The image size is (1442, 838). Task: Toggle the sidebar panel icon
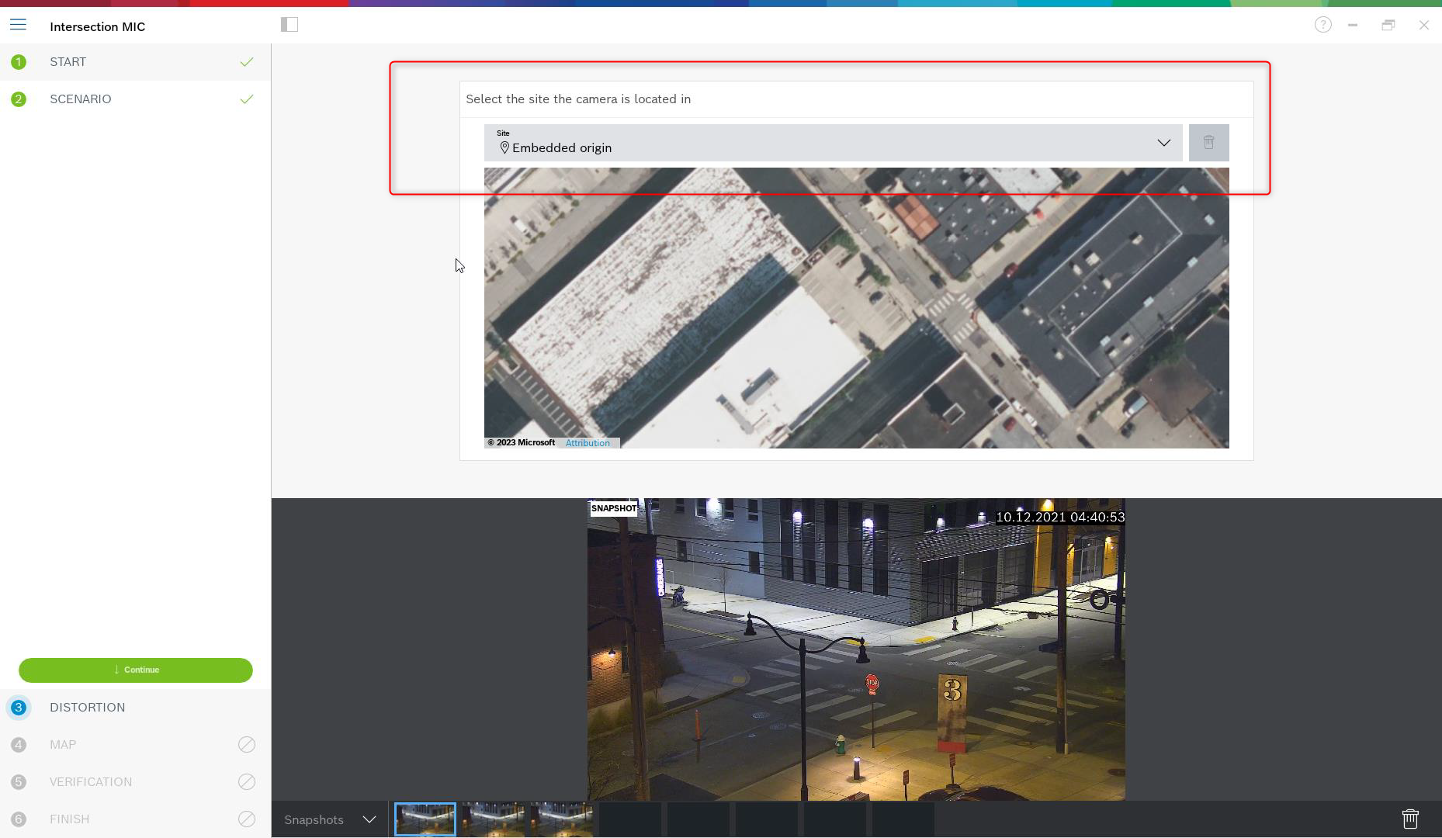[x=289, y=25]
